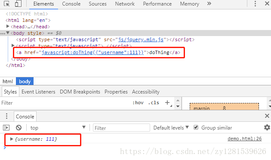
Task: Expand the logged {username: 111} object
Action: (12, 139)
